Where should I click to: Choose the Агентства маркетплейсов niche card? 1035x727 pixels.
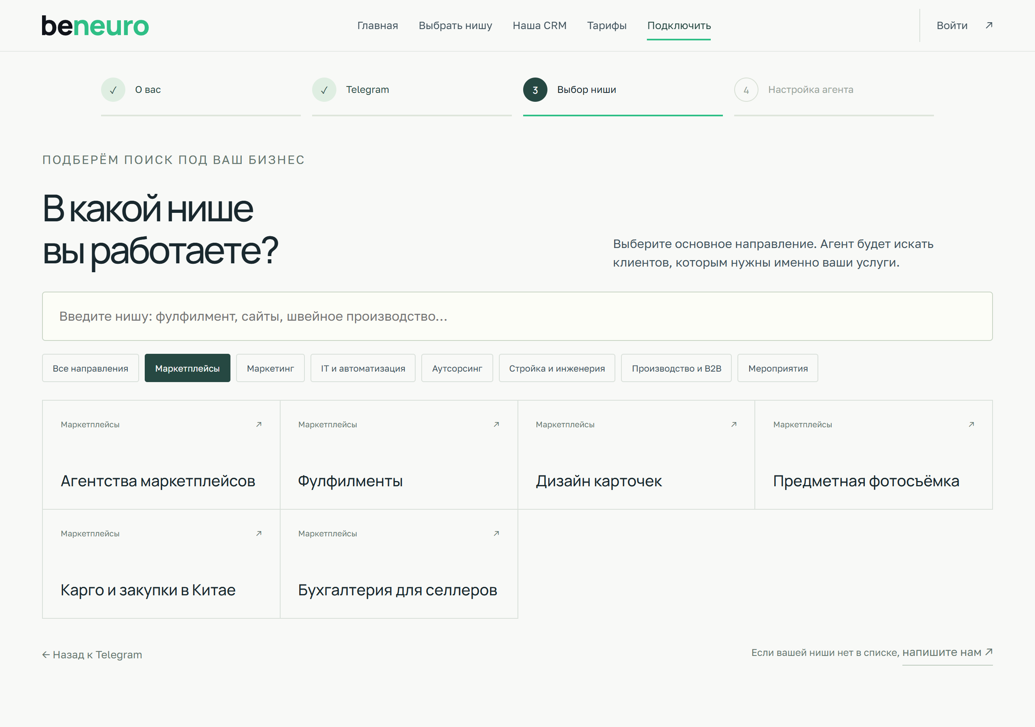161,454
